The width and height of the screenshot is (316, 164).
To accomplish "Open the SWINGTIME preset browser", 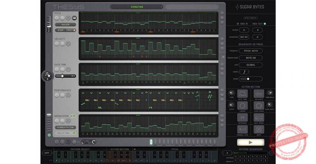I will point(137,7).
